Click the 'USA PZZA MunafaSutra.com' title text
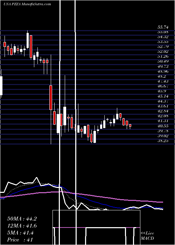This screenshot has height=245, width=175. point(27,4)
